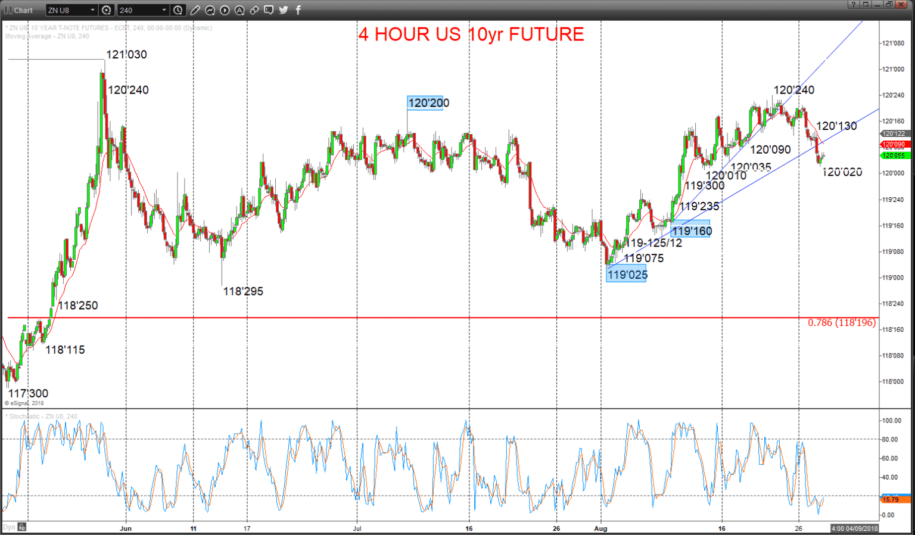Click the Chart window title label
Viewport: 915px width, 535px height.
tap(24, 10)
